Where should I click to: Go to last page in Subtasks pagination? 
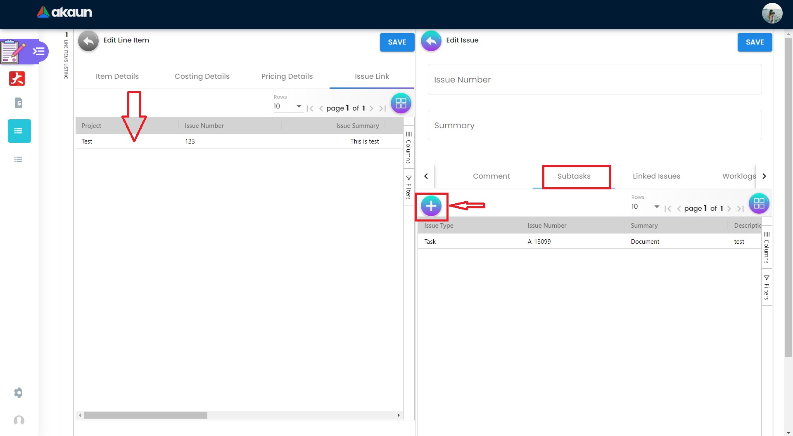click(741, 209)
